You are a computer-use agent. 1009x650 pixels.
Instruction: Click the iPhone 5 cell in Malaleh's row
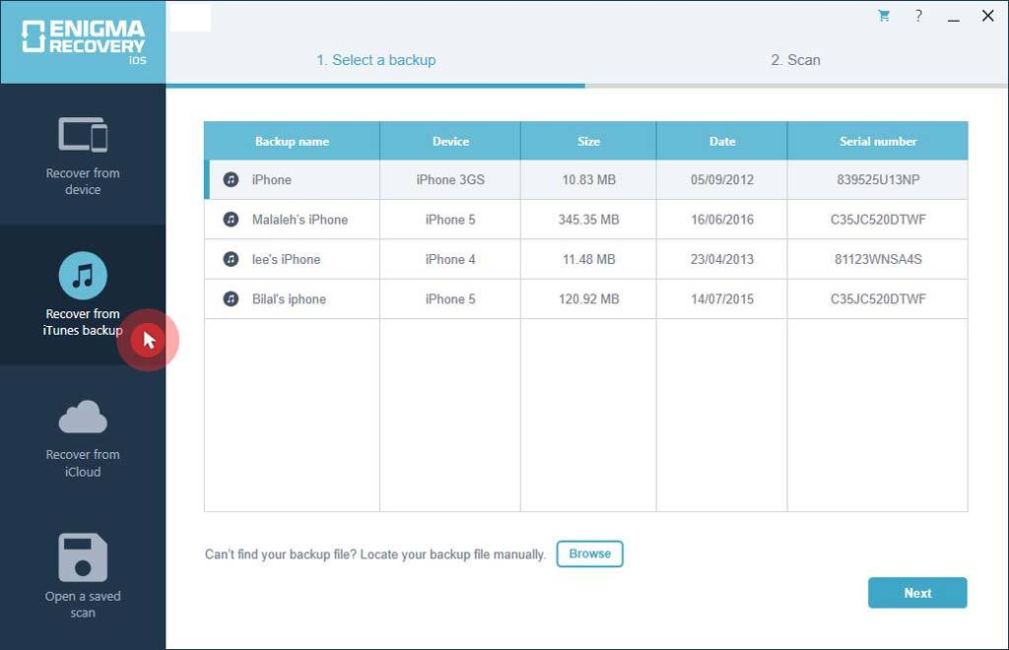coord(450,220)
